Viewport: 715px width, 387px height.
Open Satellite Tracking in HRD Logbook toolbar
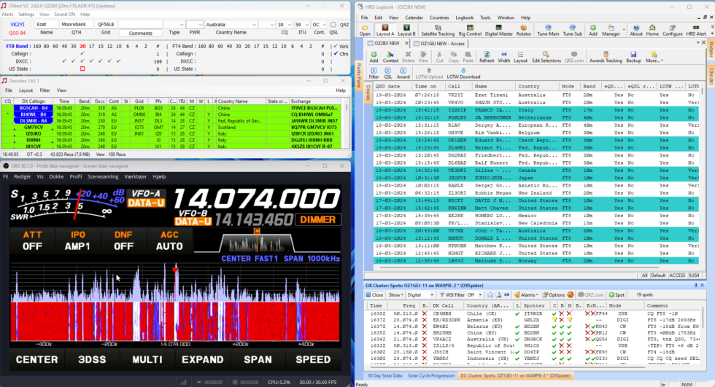tap(437, 30)
